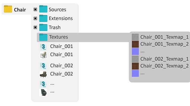
Task: Toggle the checkbox beside Trash folder
Action: pos(35,27)
